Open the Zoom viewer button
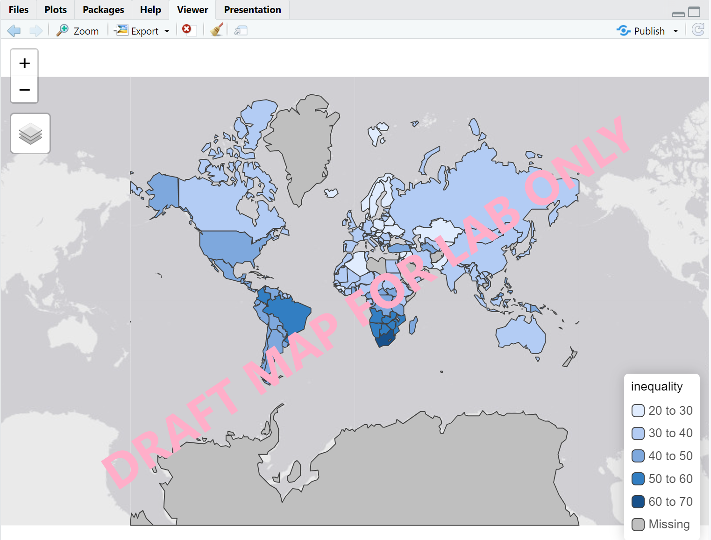Viewport: 711px width, 540px height. 78,31
